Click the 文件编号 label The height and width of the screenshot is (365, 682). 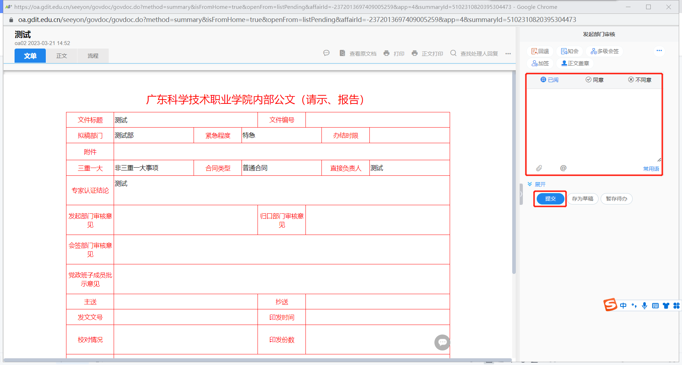(282, 120)
